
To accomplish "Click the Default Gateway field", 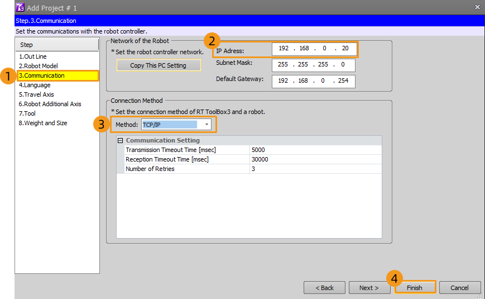I will (313, 81).
